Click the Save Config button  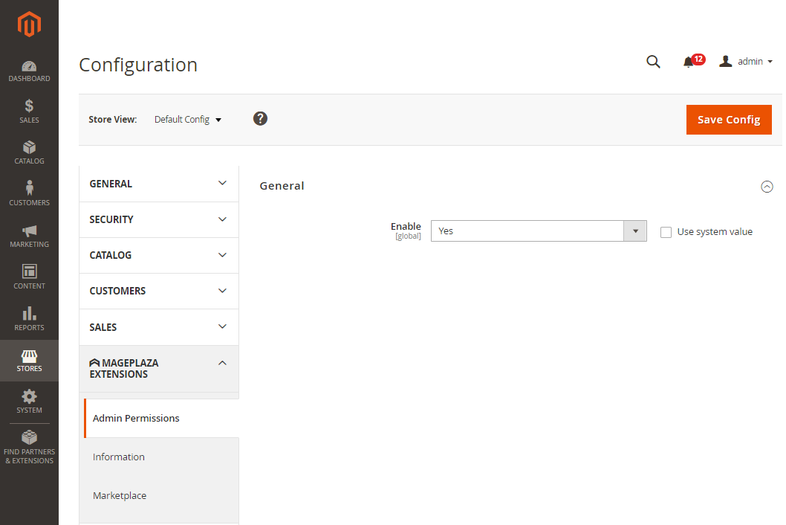point(728,120)
